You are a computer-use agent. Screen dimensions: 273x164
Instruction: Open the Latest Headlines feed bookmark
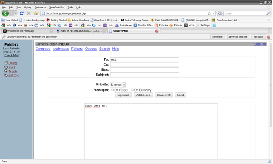click(78, 20)
